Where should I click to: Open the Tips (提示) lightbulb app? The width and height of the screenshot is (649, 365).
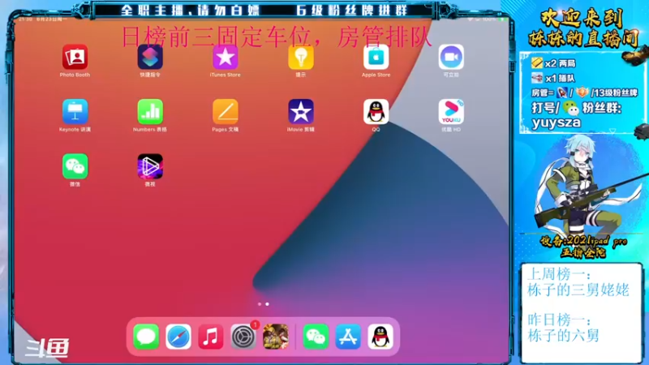click(301, 57)
